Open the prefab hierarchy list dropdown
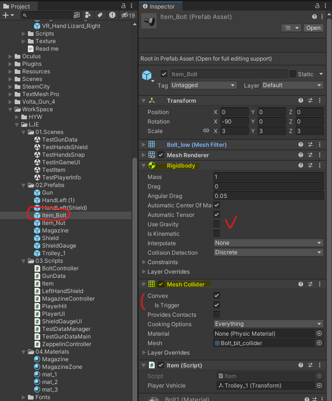Image resolution: width=332 pixels, height=401 pixels. [x=291, y=28]
